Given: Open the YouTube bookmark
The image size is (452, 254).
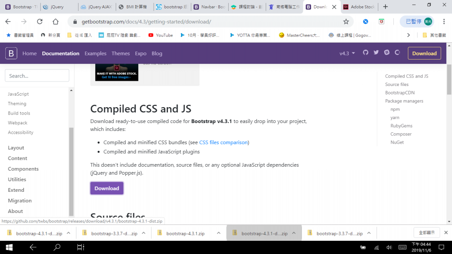Looking at the screenshot, I should tap(161, 35).
